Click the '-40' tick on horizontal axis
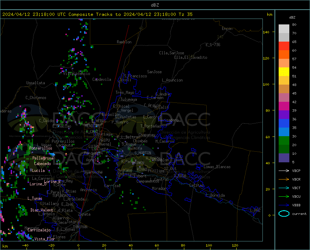This screenshot has width=310, height=250. point(25,245)
